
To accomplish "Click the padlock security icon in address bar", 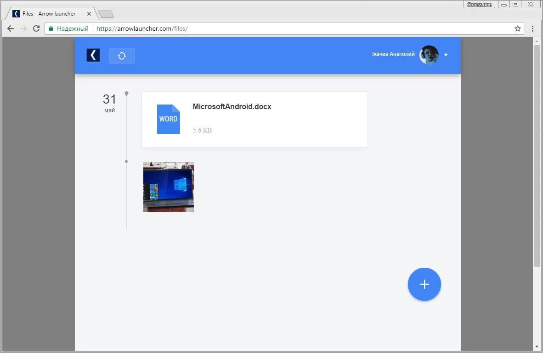I will (51, 28).
